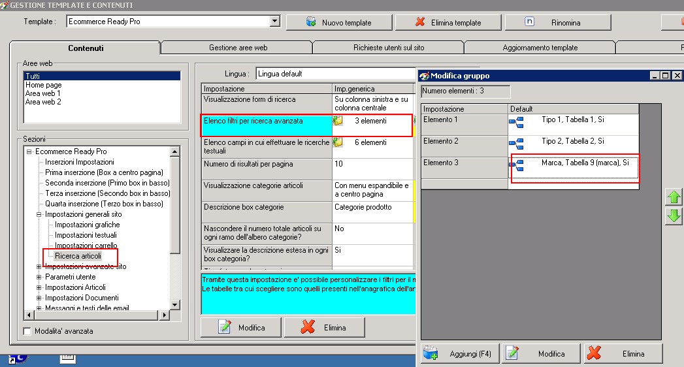
Task: Click Elemento 2 hierarchy icon
Action: click(517, 144)
